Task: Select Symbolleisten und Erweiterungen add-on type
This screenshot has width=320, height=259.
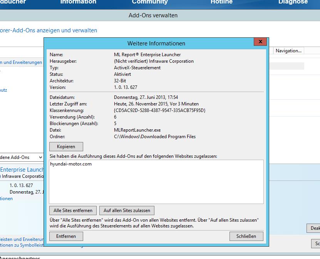Action: (x=21, y=62)
